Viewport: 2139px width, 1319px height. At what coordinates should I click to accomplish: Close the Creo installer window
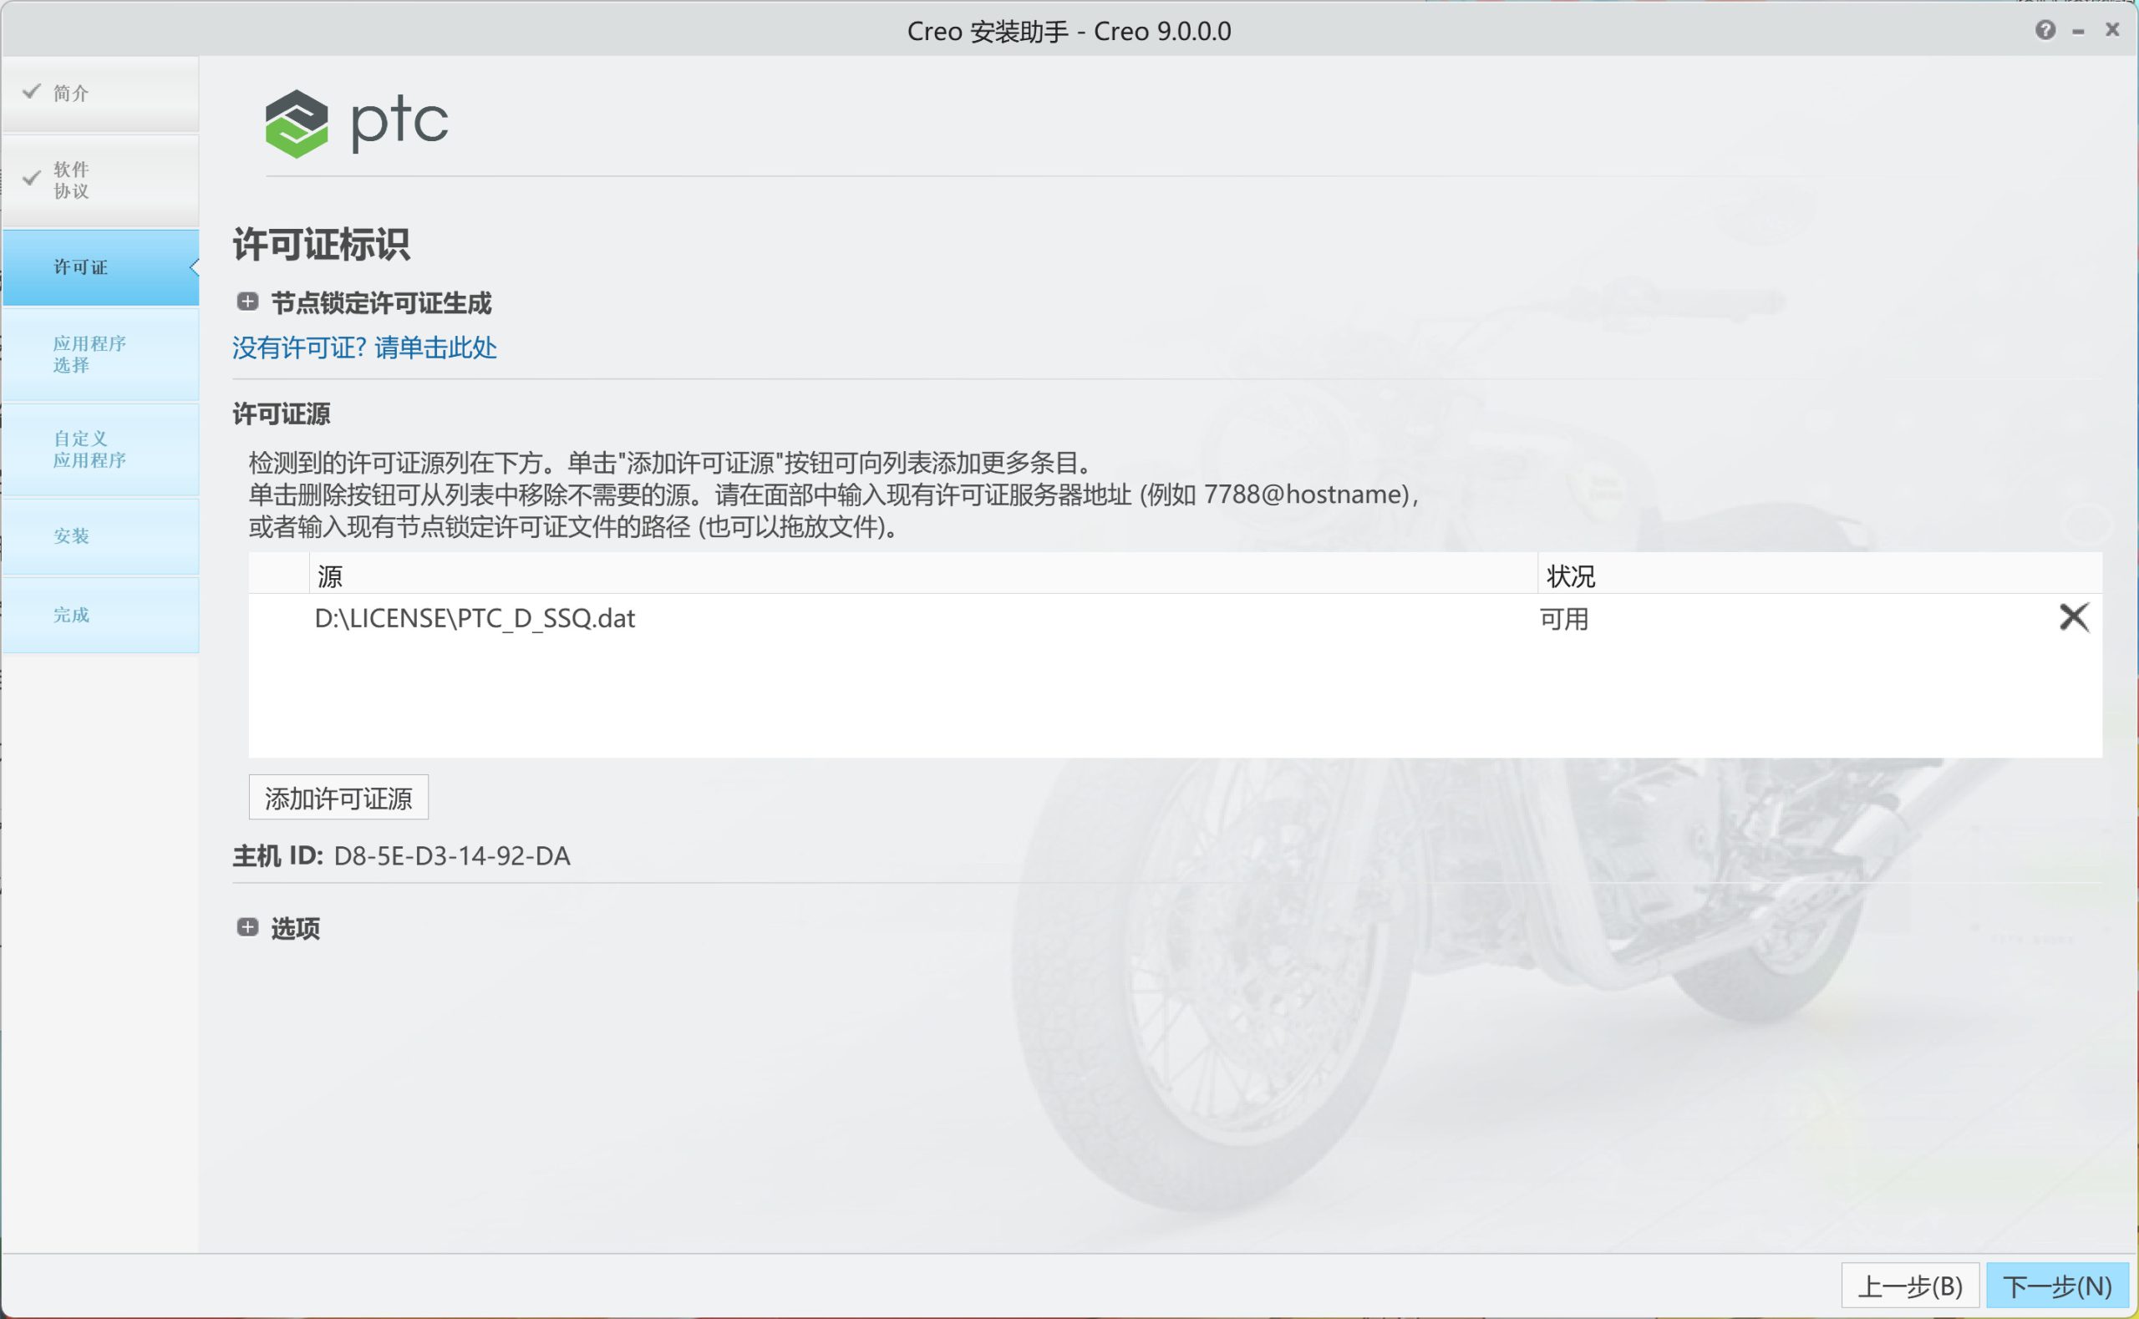coord(2112,31)
